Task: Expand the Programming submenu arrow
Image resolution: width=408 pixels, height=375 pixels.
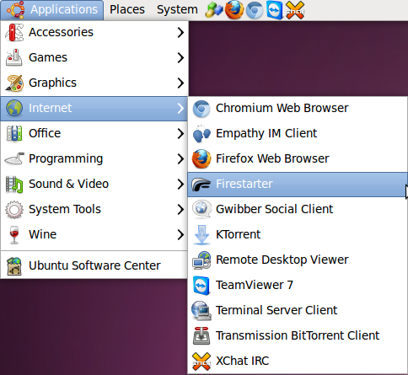Action: (x=180, y=159)
